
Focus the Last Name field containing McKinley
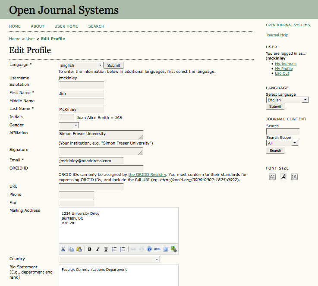[81, 109]
